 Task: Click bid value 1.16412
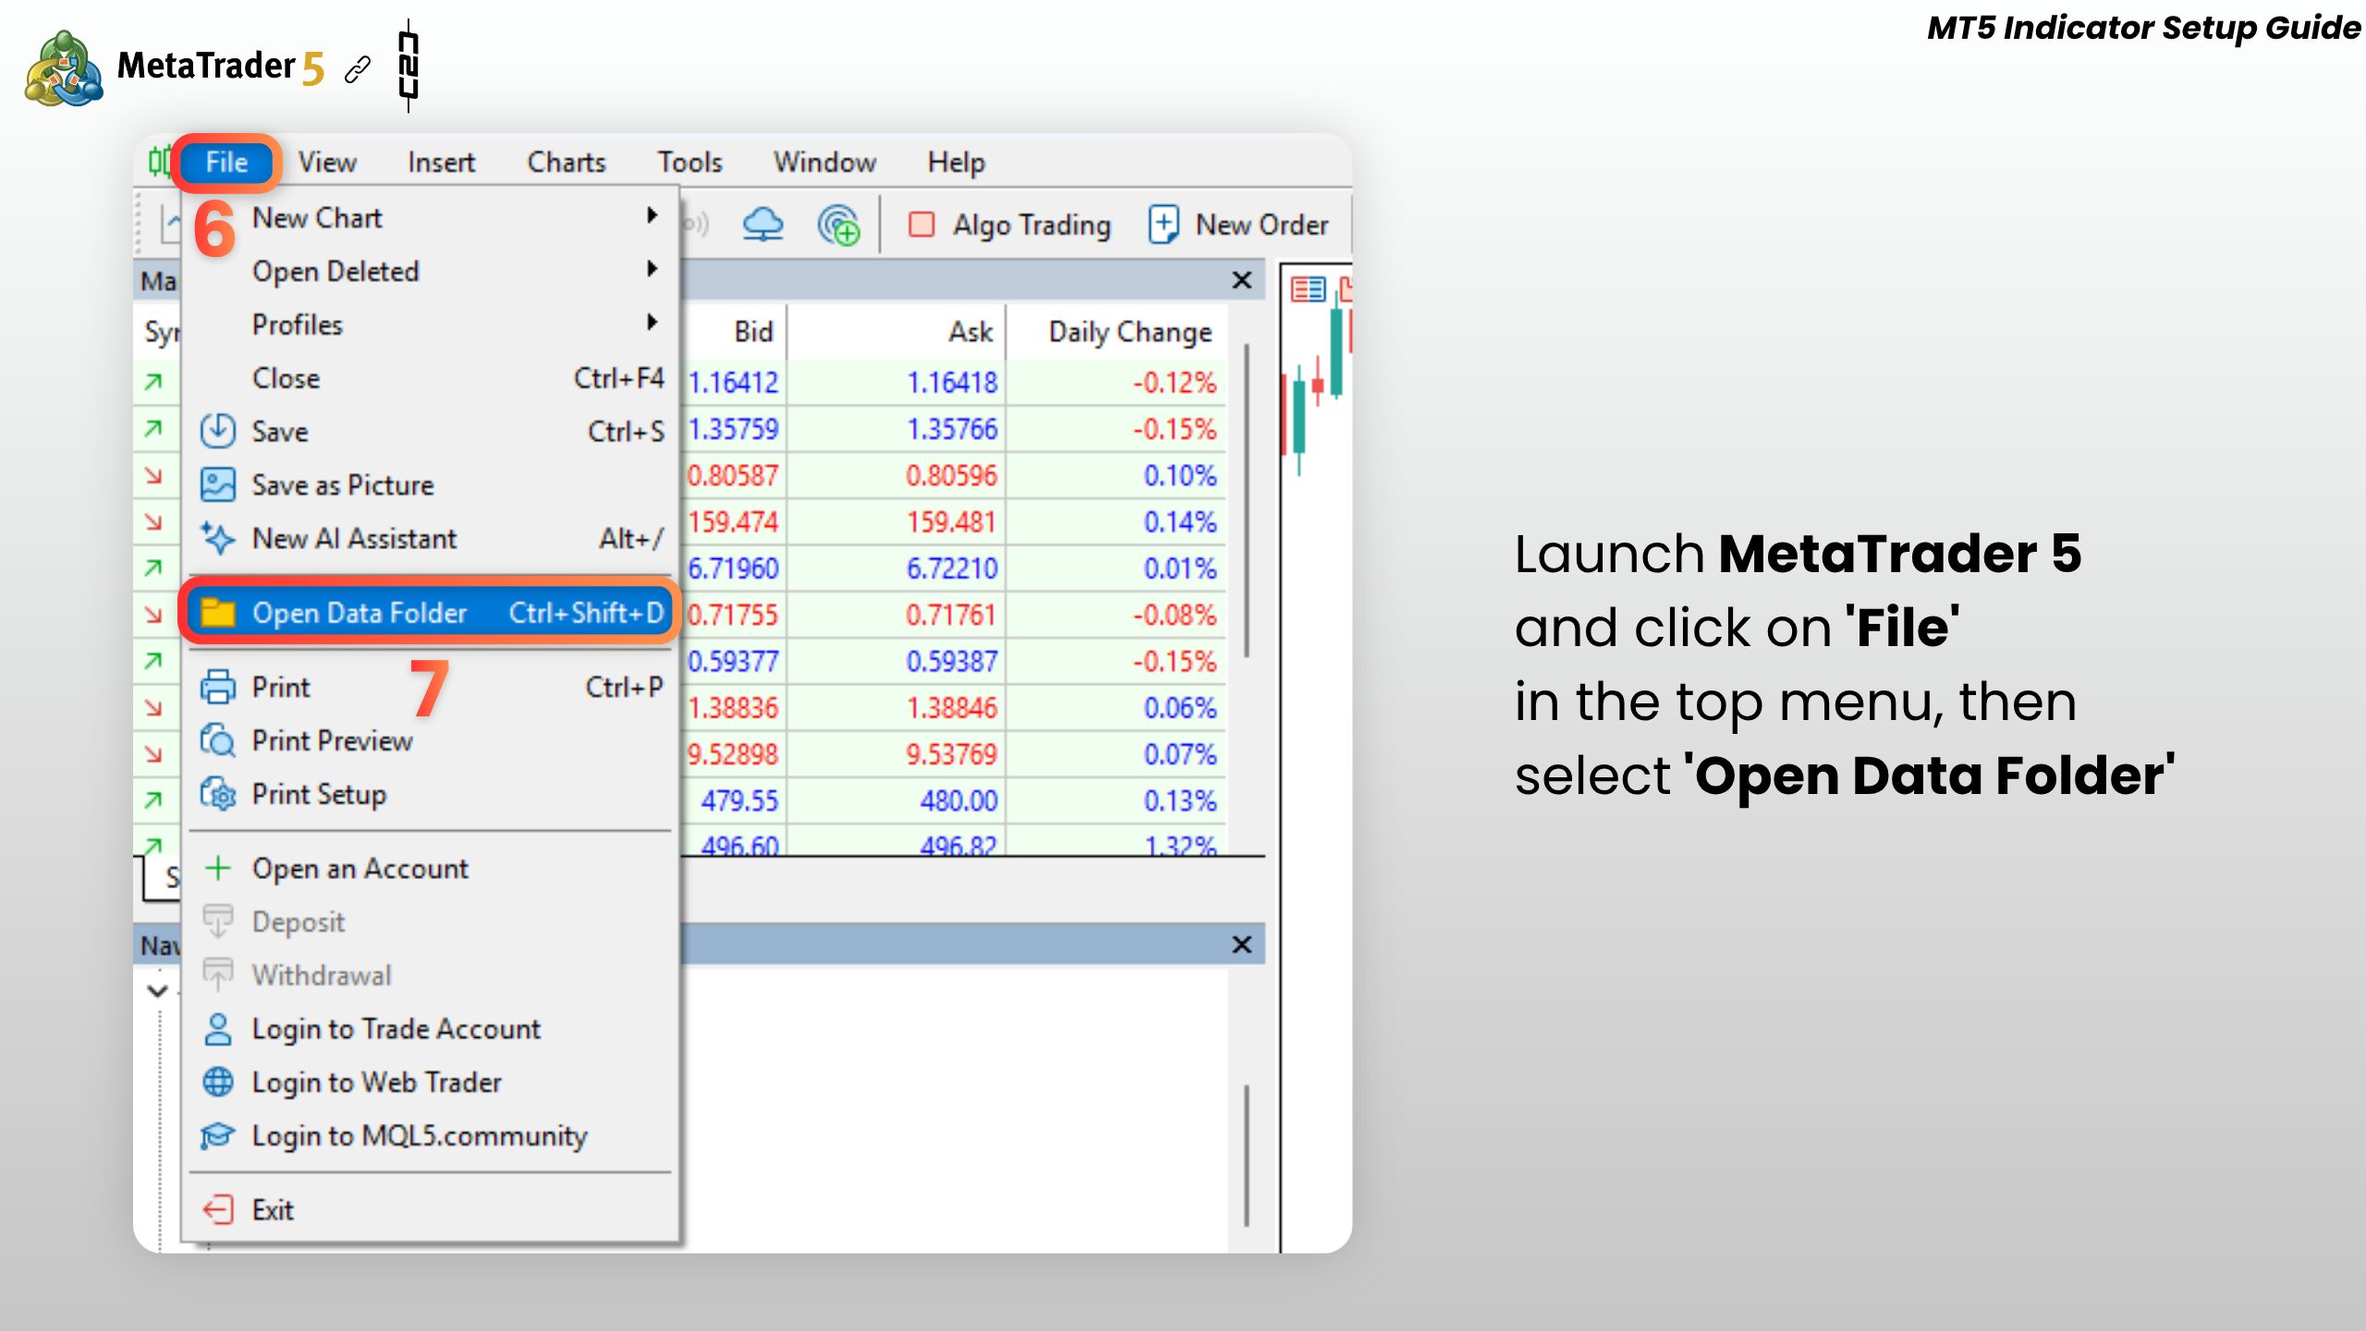(x=734, y=383)
